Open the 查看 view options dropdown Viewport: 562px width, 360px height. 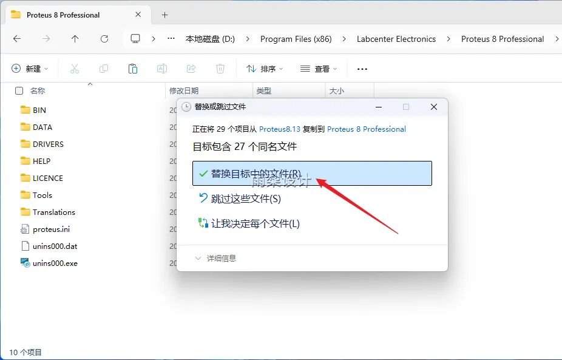tap(318, 68)
